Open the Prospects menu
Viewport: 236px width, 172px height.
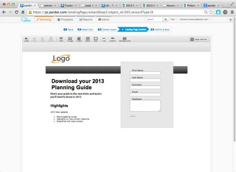click(65, 19)
